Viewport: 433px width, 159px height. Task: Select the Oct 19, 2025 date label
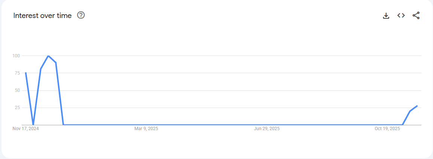387,129
